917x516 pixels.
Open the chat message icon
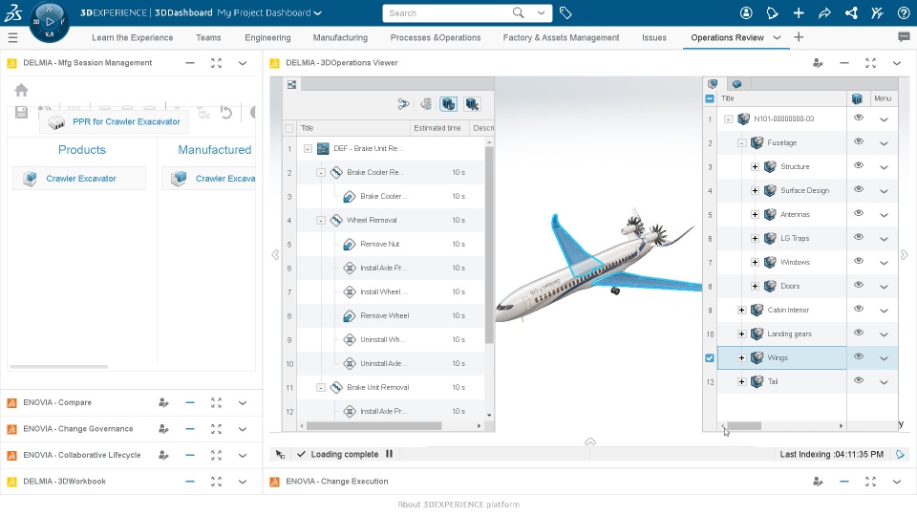904,37
